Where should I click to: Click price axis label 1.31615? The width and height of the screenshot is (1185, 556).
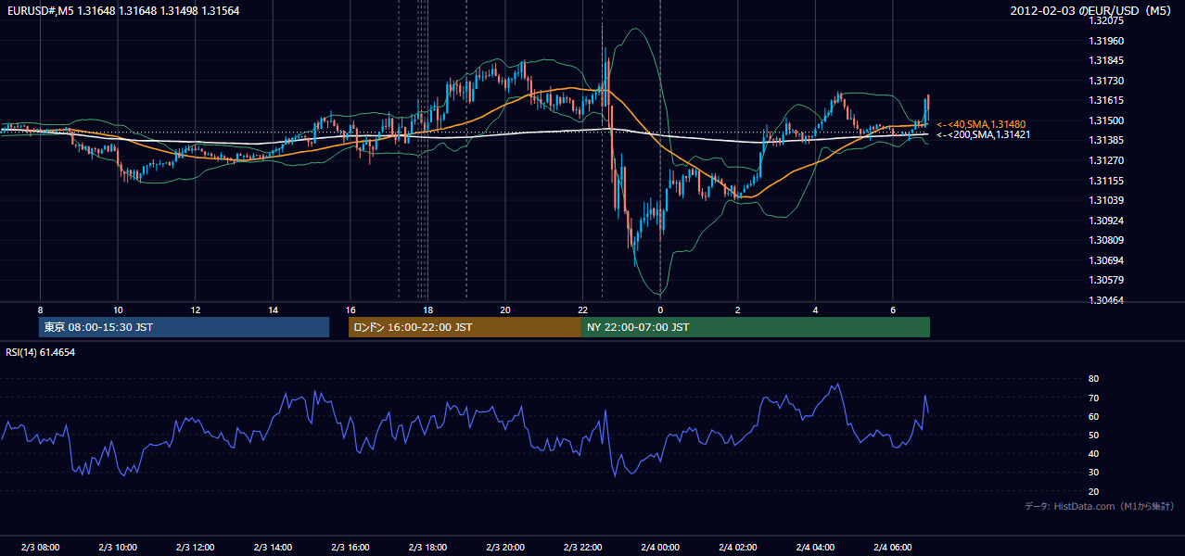(x=1106, y=101)
